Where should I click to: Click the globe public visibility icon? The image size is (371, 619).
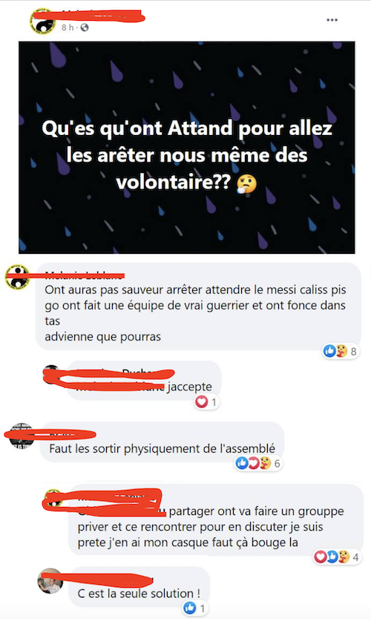click(85, 27)
